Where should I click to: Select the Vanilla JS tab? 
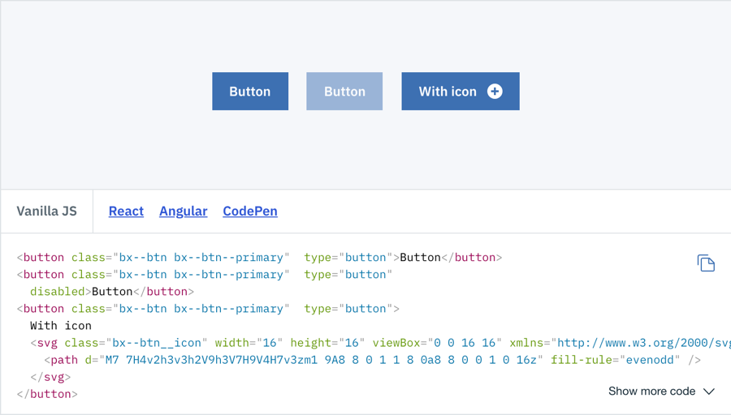[x=47, y=211]
